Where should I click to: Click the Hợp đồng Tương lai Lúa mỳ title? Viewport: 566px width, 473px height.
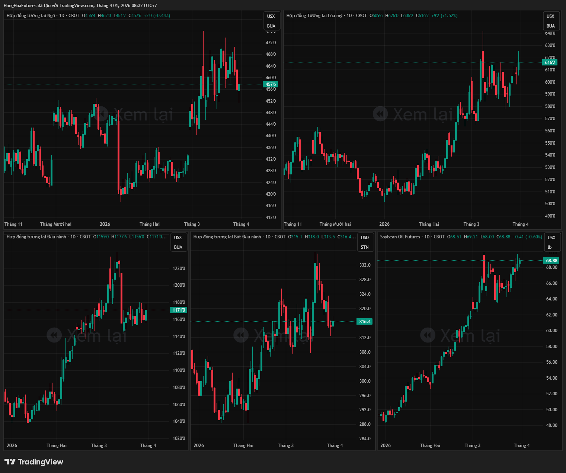click(x=314, y=16)
